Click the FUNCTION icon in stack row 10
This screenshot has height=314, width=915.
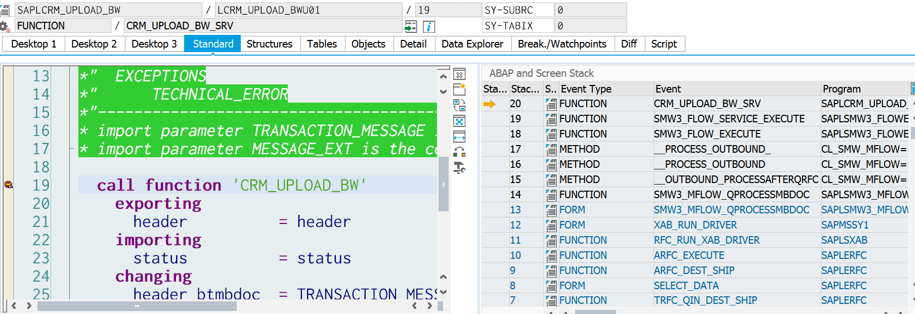(x=551, y=256)
